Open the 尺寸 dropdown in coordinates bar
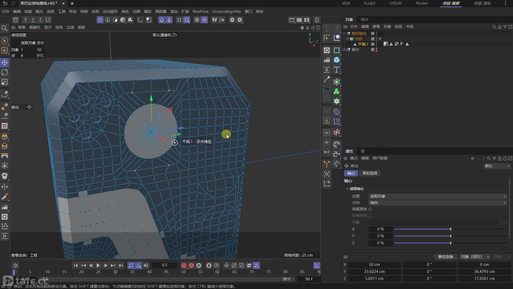 tap(502, 257)
